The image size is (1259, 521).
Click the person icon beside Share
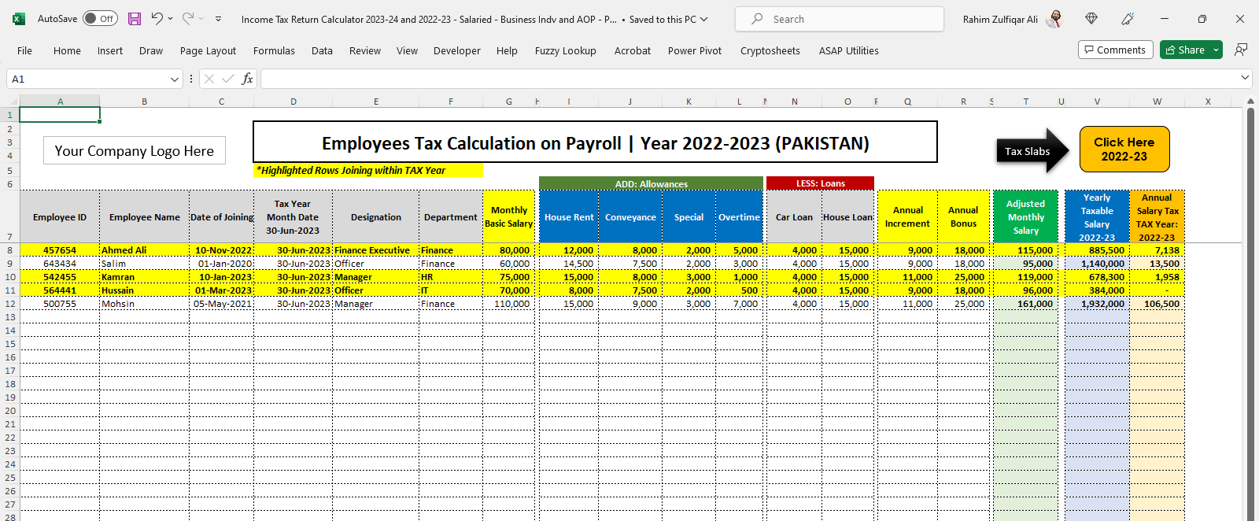tap(1241, 50)
